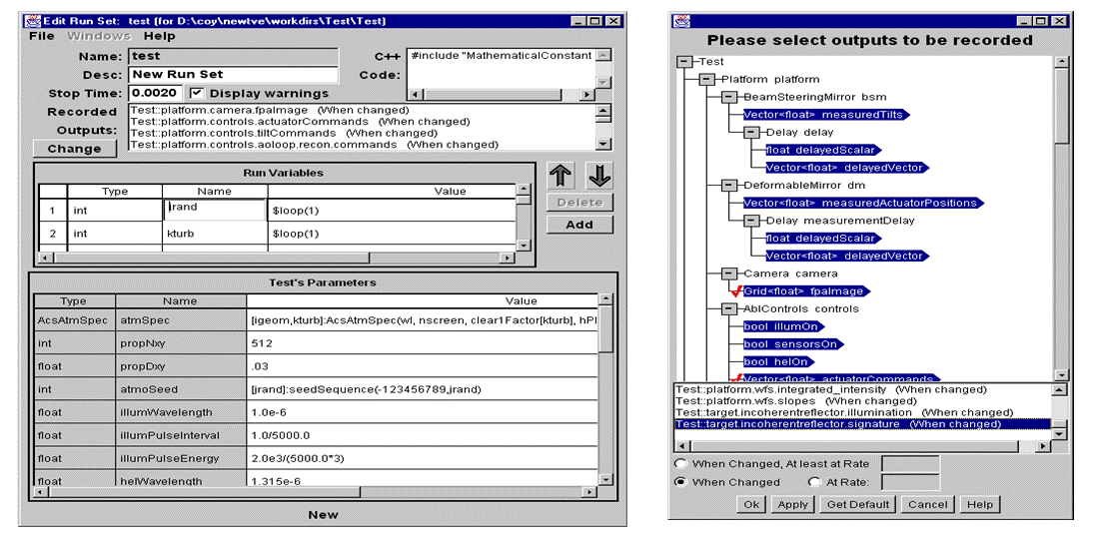Image resolution: width=1095 pixels, height=544 pixels.
Task: Click Edit Run Set window title icon
Action: pyautogui.click(x=31, y=21)
